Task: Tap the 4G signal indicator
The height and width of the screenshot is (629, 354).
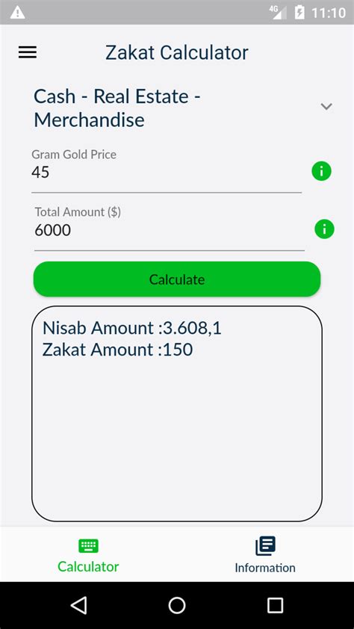Action: coord(279,13)
